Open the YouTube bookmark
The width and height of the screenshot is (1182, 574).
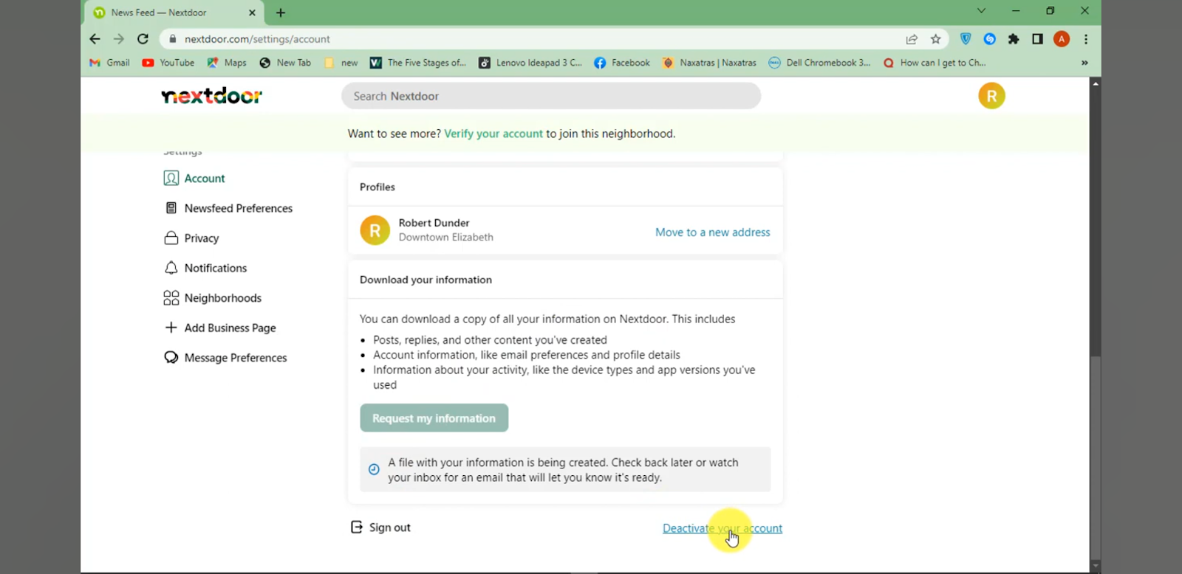168,63
